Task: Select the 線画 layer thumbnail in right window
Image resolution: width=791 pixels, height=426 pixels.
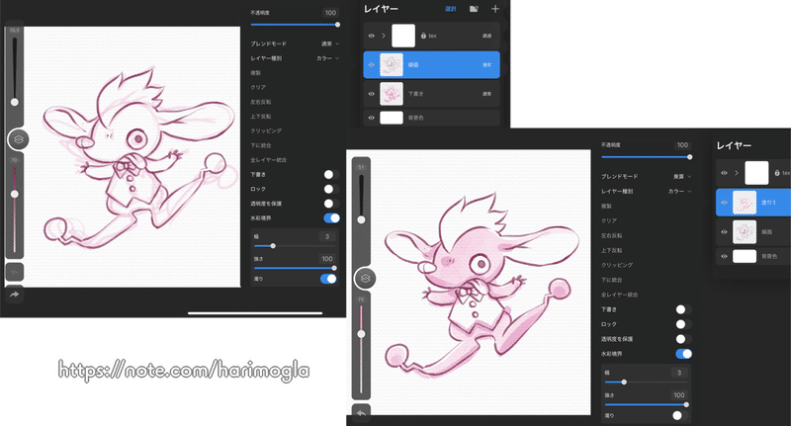Action: [x=745, y=232]
